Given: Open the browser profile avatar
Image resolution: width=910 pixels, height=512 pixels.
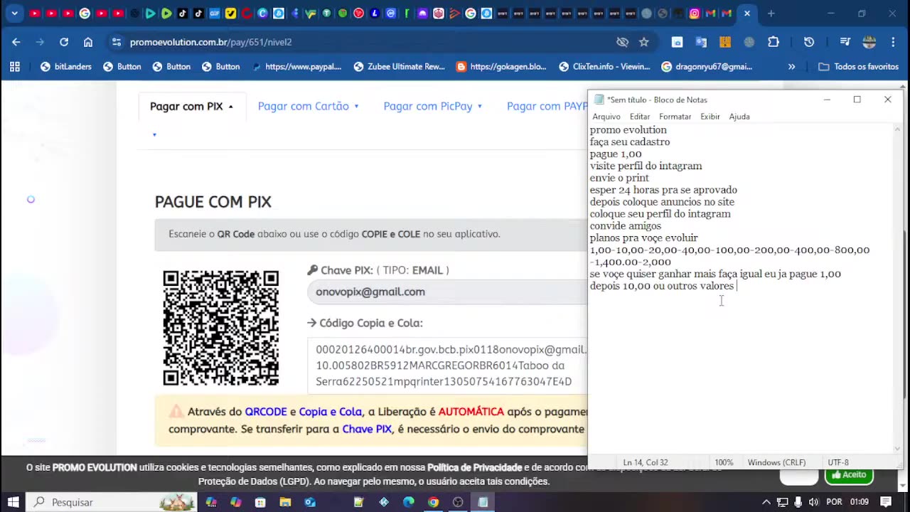Looking at the screenshot, I should (x=869, y=42).
